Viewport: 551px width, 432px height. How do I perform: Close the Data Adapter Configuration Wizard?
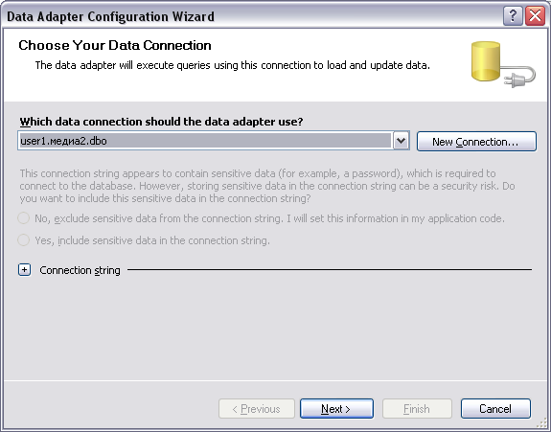coord(535,16)
